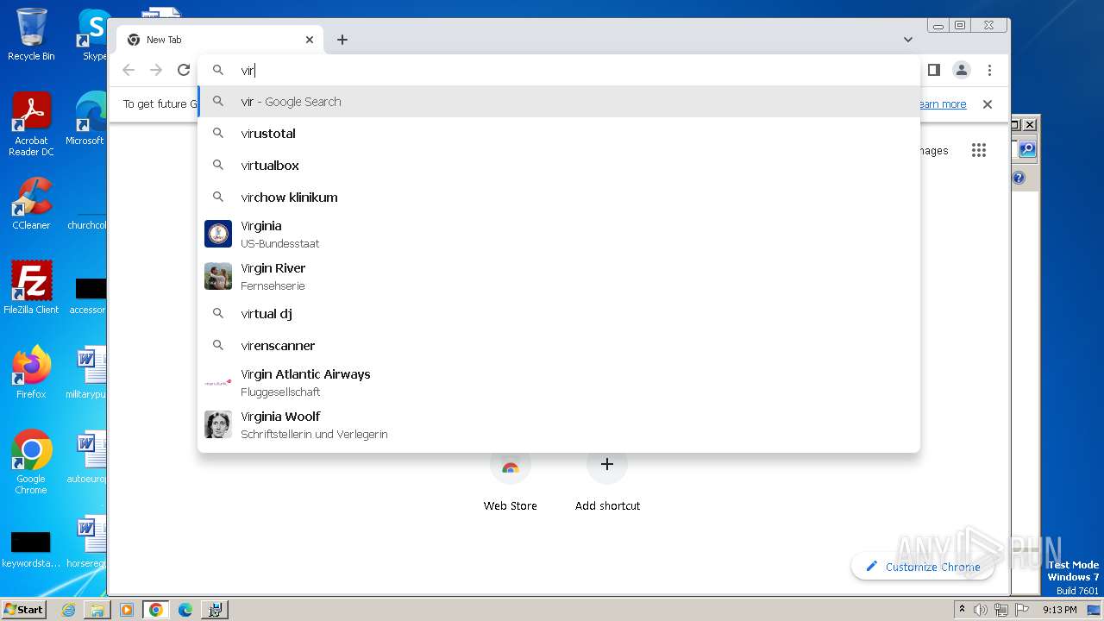The height and width of the screenshot is (621, 1104).
Task: Click into the address bar text 'vir'
Action: click(x=248, y=71)
